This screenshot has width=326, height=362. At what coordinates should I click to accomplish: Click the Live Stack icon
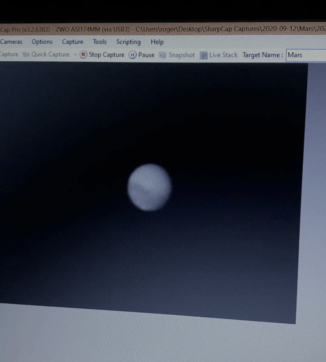(204, 55)
